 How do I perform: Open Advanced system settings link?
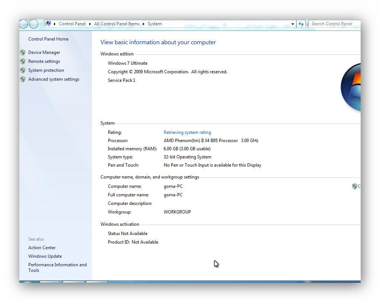click(x=54, y=79)
